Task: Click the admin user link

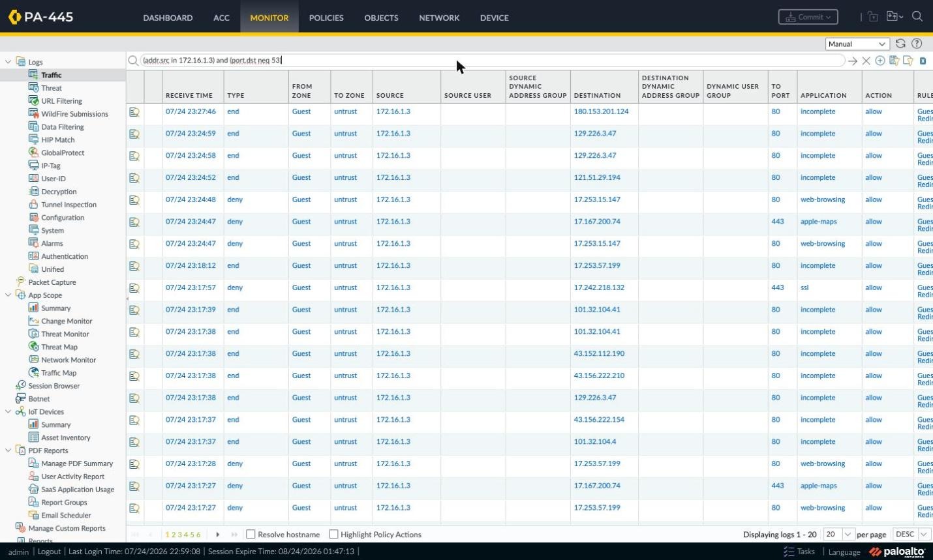Action: click(x=18, y=552)
